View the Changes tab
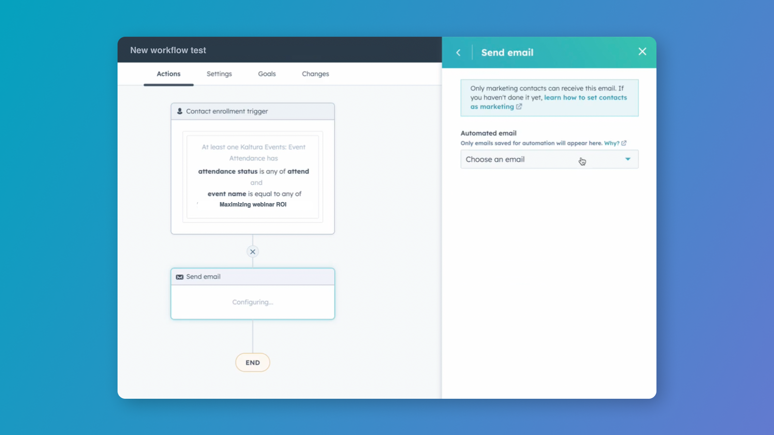This screenshot has height=435, width=774. point(315,74)
